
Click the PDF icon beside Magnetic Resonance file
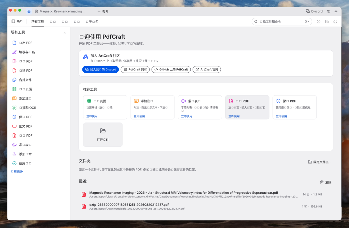tap(84, 194)
